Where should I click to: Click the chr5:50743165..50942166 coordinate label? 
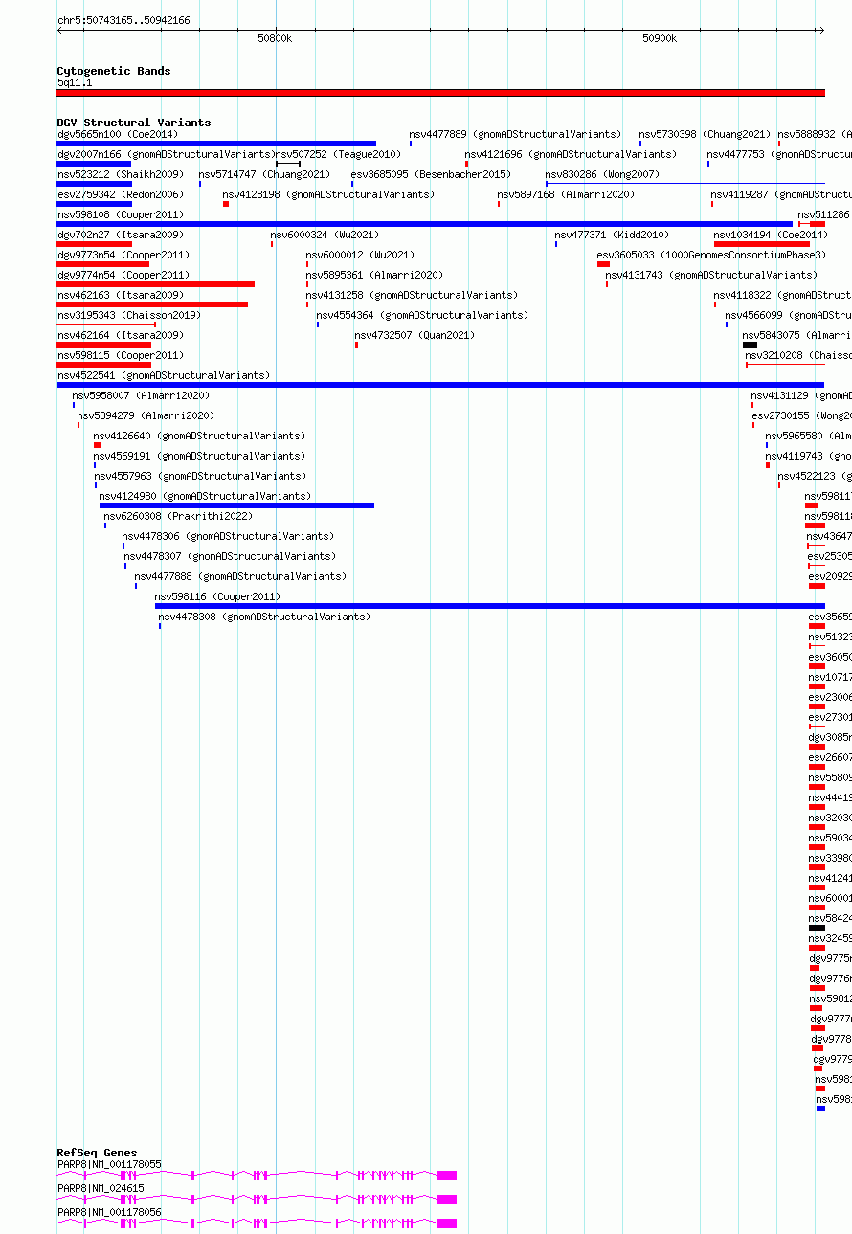(123, 20)
